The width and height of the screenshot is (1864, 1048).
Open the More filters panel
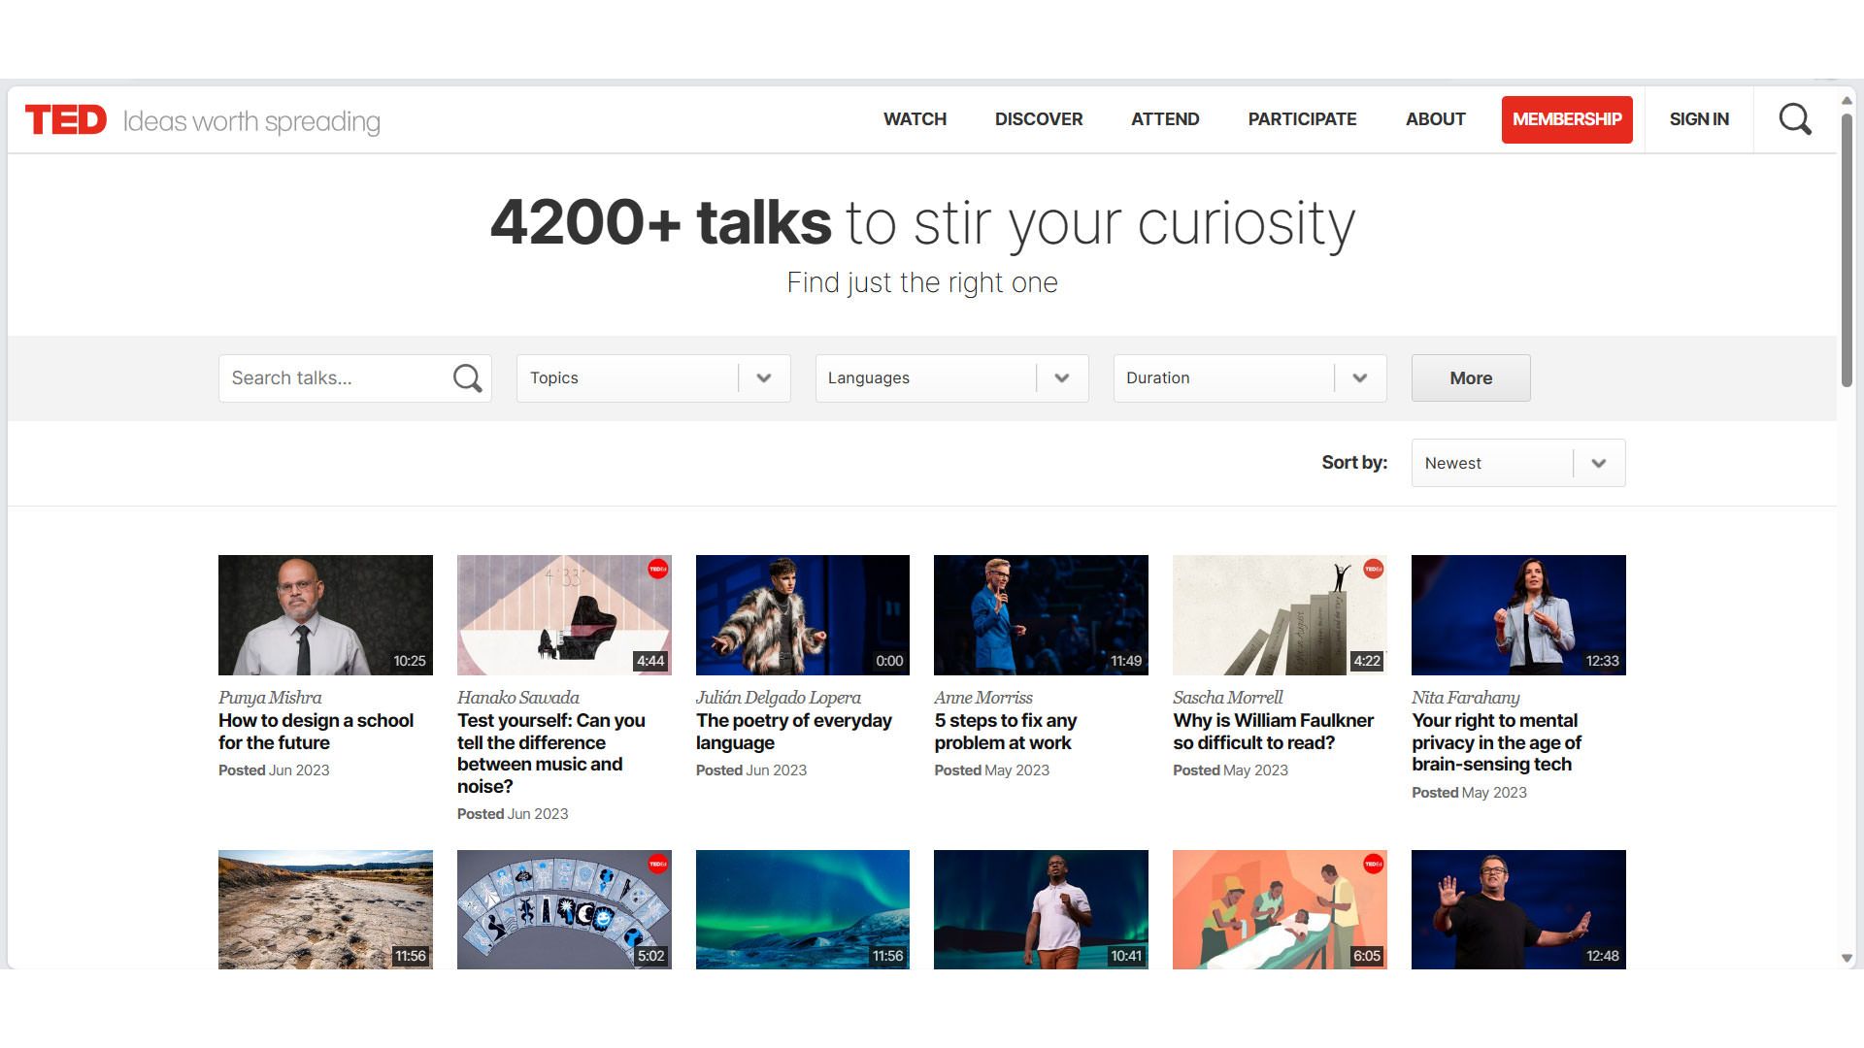[1471, 377]
